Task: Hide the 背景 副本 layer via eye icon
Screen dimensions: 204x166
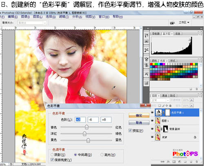Action: 152,129
